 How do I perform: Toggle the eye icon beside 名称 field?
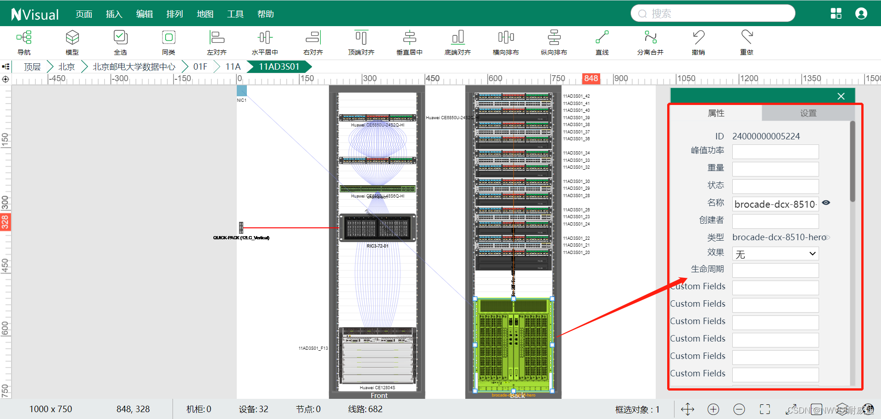[826, 203]
